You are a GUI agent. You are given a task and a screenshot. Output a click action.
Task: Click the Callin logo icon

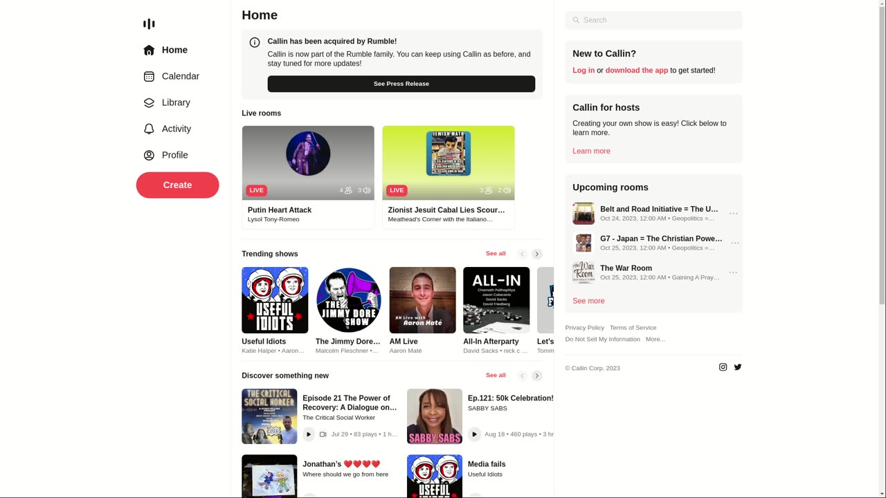149,24
